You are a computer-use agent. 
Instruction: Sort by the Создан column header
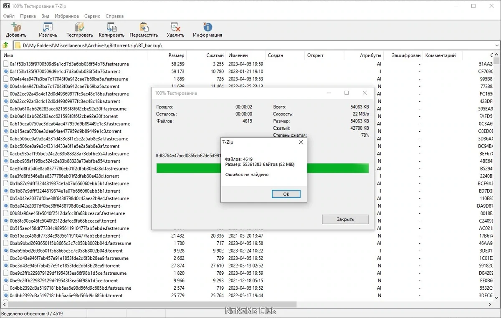pyautogui.click(x=285, y=55)
